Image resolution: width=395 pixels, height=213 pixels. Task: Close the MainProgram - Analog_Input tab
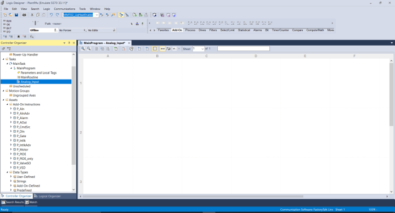129,43
